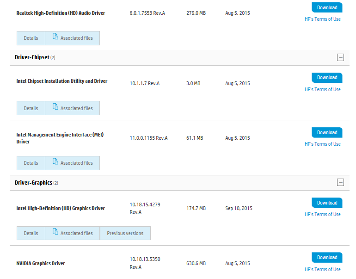Show Details for Intel Chipset Installation Utility
356x279 pixels.
(31, 108)
